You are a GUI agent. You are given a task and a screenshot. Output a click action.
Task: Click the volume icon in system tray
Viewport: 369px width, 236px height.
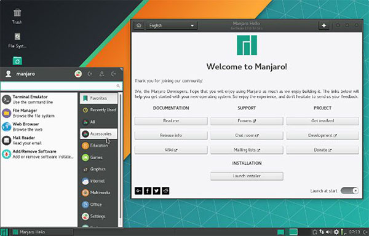[x=329, y=232]
